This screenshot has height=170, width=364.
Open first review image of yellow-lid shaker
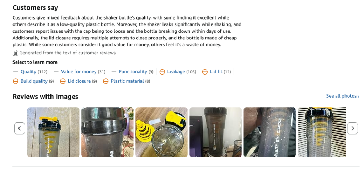53,132
